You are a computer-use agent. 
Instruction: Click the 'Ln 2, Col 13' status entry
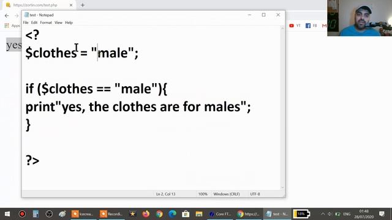[x=165, y=194]
